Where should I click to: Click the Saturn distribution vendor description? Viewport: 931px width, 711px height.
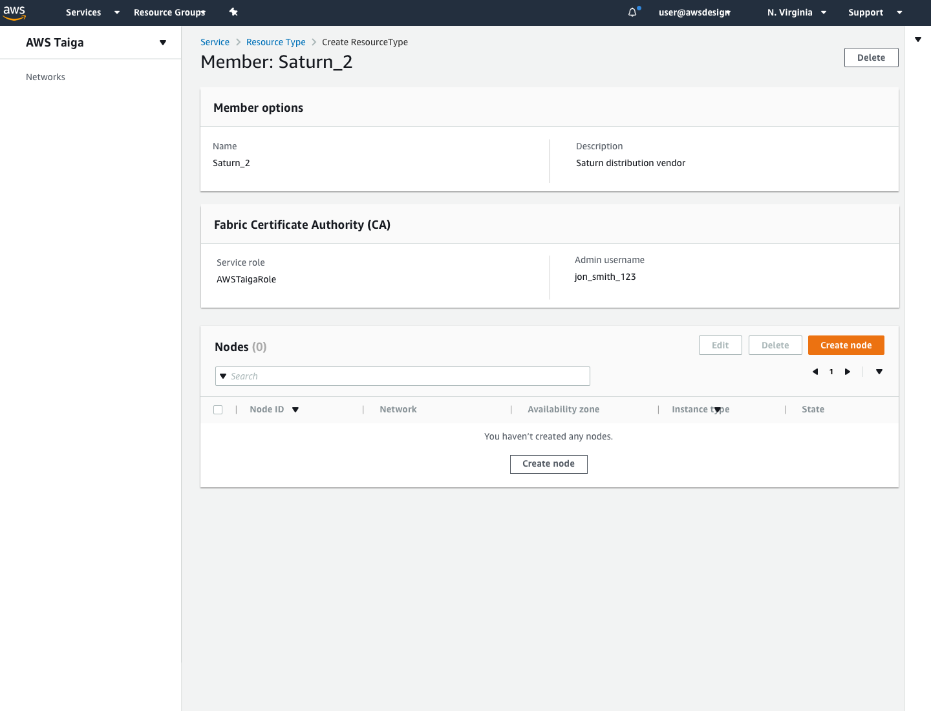point(630,163)
